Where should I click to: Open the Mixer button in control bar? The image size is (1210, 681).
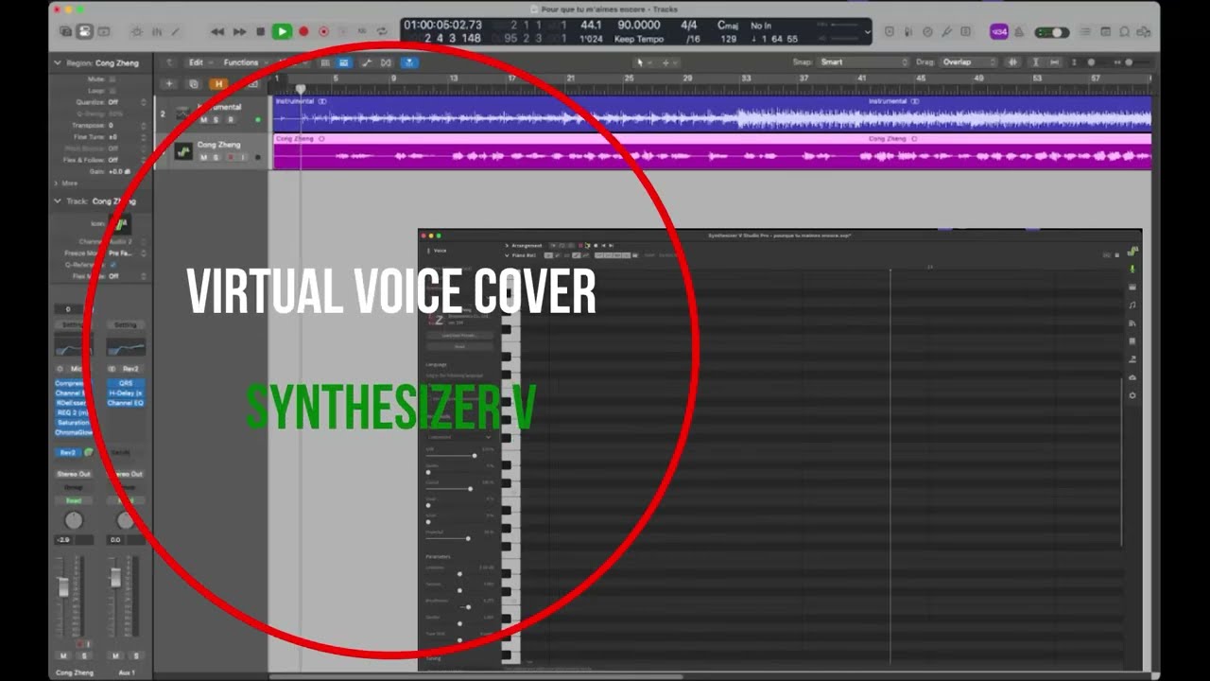click(x=156, y=31)
